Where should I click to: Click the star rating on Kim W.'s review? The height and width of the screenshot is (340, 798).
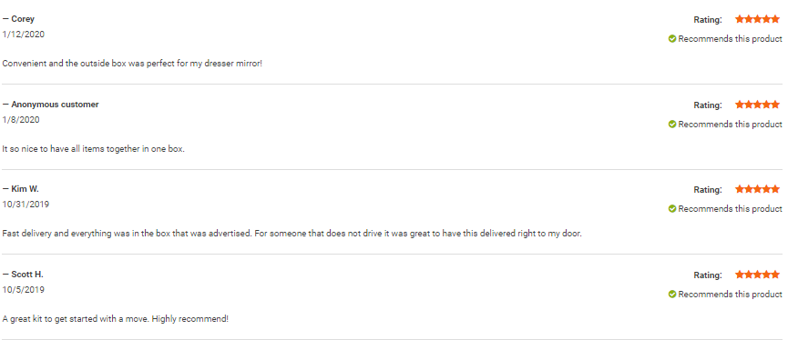tap(757, 189)
